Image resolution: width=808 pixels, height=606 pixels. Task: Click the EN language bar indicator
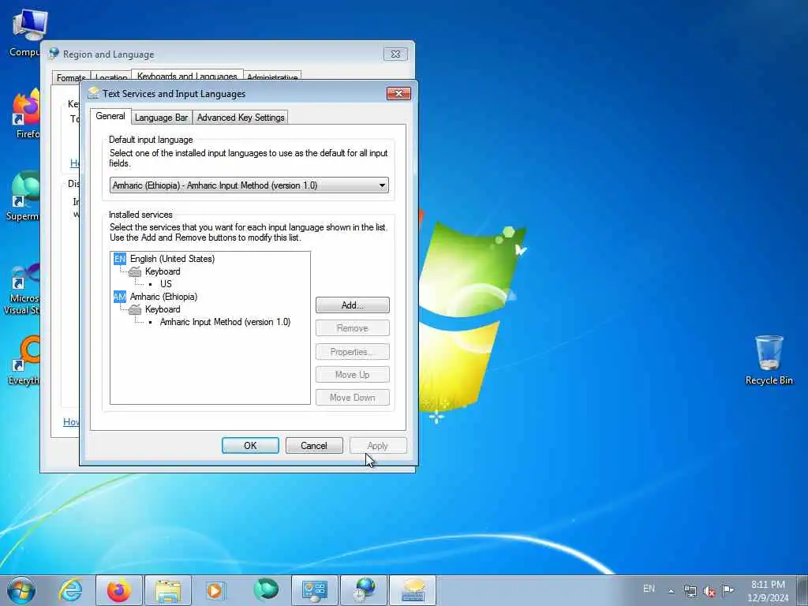point(649,589)
